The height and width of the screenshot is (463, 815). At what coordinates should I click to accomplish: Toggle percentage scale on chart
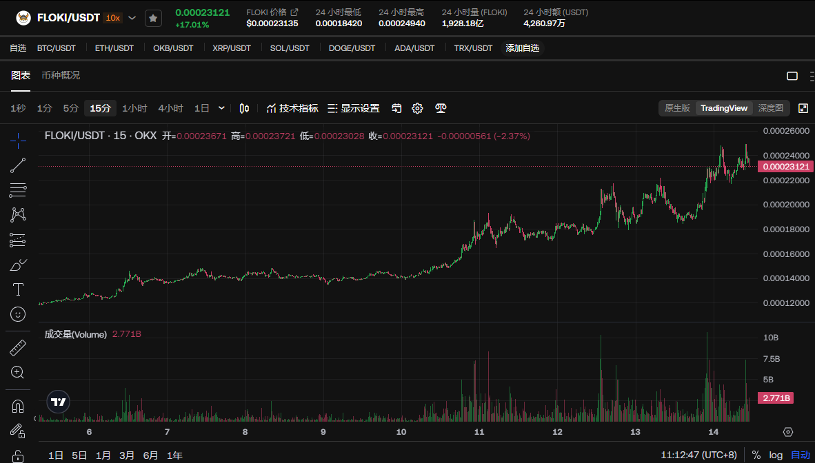(756, 455)
